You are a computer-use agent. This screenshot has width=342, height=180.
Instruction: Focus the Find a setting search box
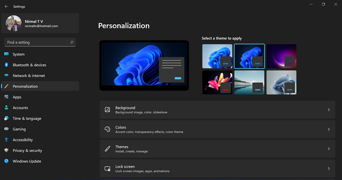pos(40,42)
